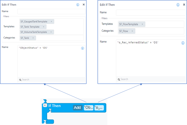The image size is (187, 125).
Task: Remove the SF_VolumeTankTemplate tag
Action: coord(51,32)
